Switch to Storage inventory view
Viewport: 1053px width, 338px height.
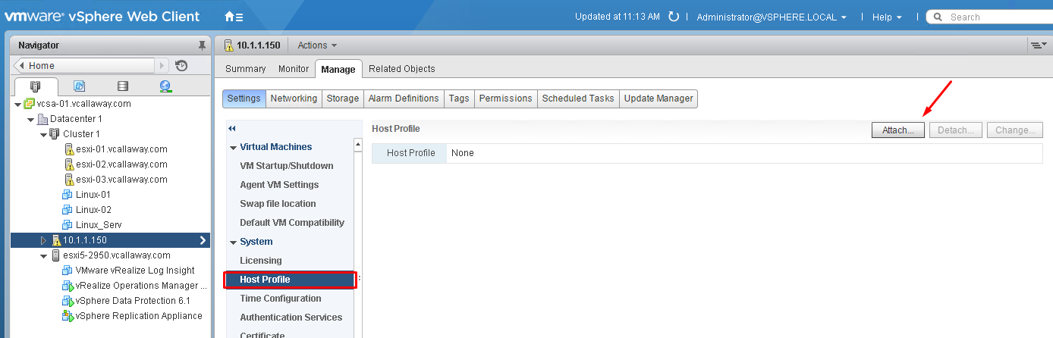click(122, 86)
